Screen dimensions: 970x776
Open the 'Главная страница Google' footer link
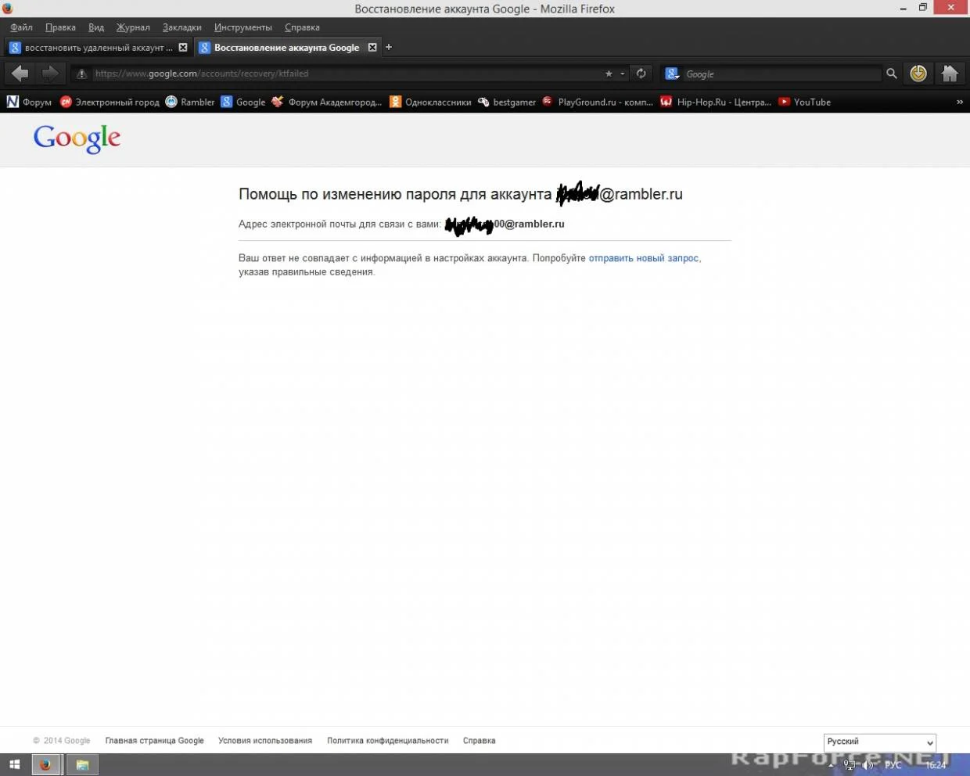154,741
